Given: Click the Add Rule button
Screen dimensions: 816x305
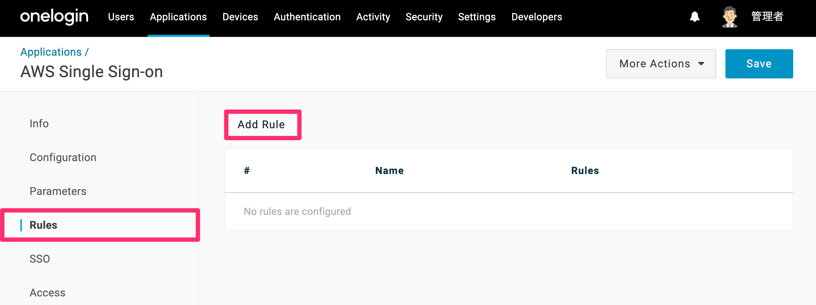Looking at the screenshot, I should coord(262,125).
